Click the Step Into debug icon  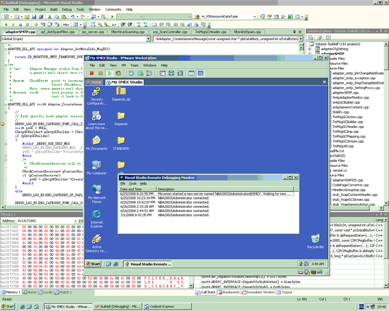click(43, 24)
